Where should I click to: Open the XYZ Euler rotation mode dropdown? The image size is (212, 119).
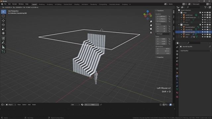coord(163,34)
